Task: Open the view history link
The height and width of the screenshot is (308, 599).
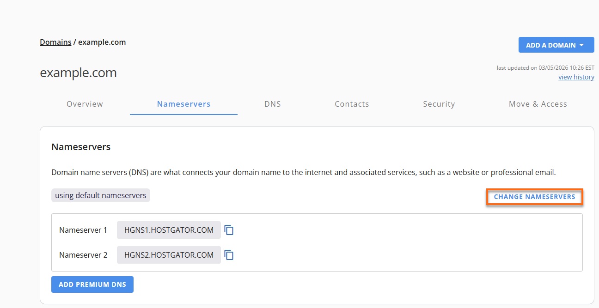Action: coord(576,77)
